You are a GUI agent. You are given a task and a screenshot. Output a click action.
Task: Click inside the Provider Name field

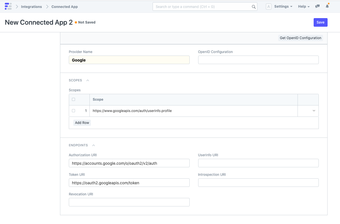click(x=129, y=60)
